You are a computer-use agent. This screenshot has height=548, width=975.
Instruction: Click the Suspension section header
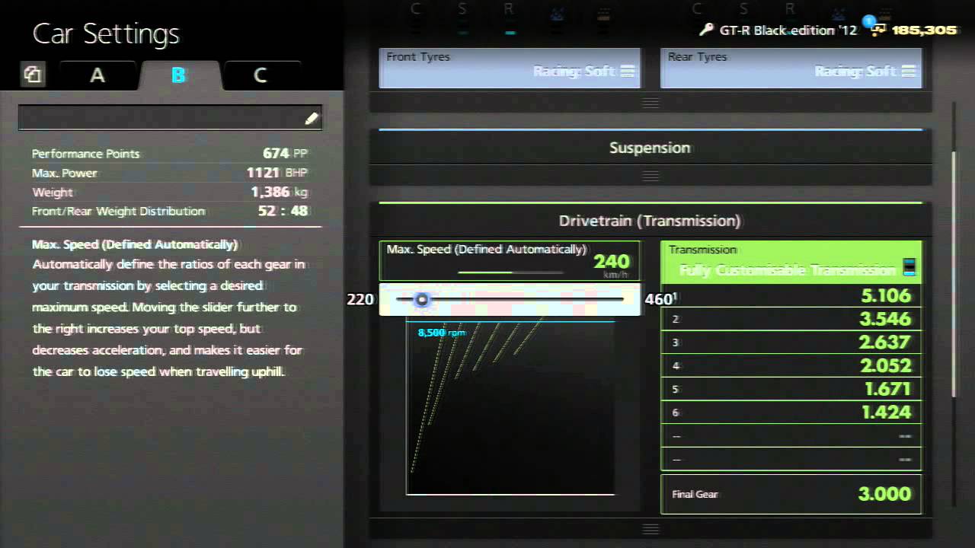650,148
